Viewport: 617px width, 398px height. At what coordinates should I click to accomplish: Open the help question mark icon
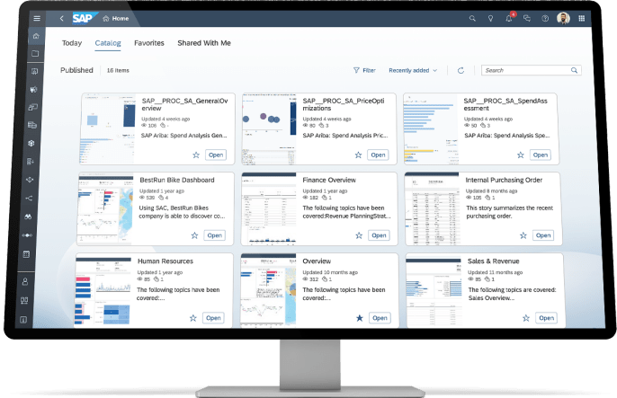pos(545,19)
